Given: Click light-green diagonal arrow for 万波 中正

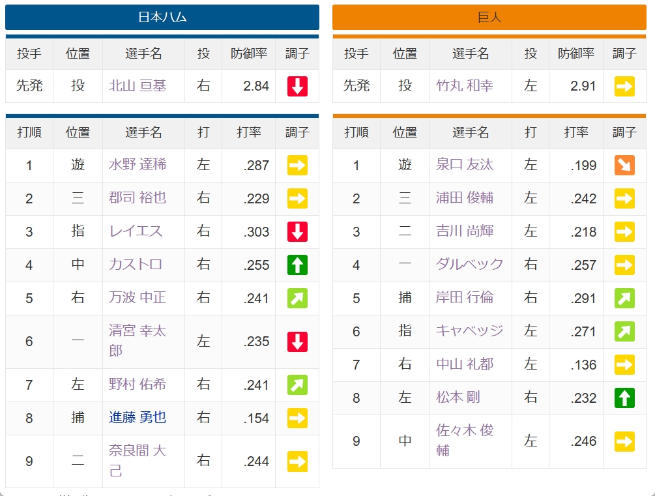Looking at the screenshot, I should (297, 298).
